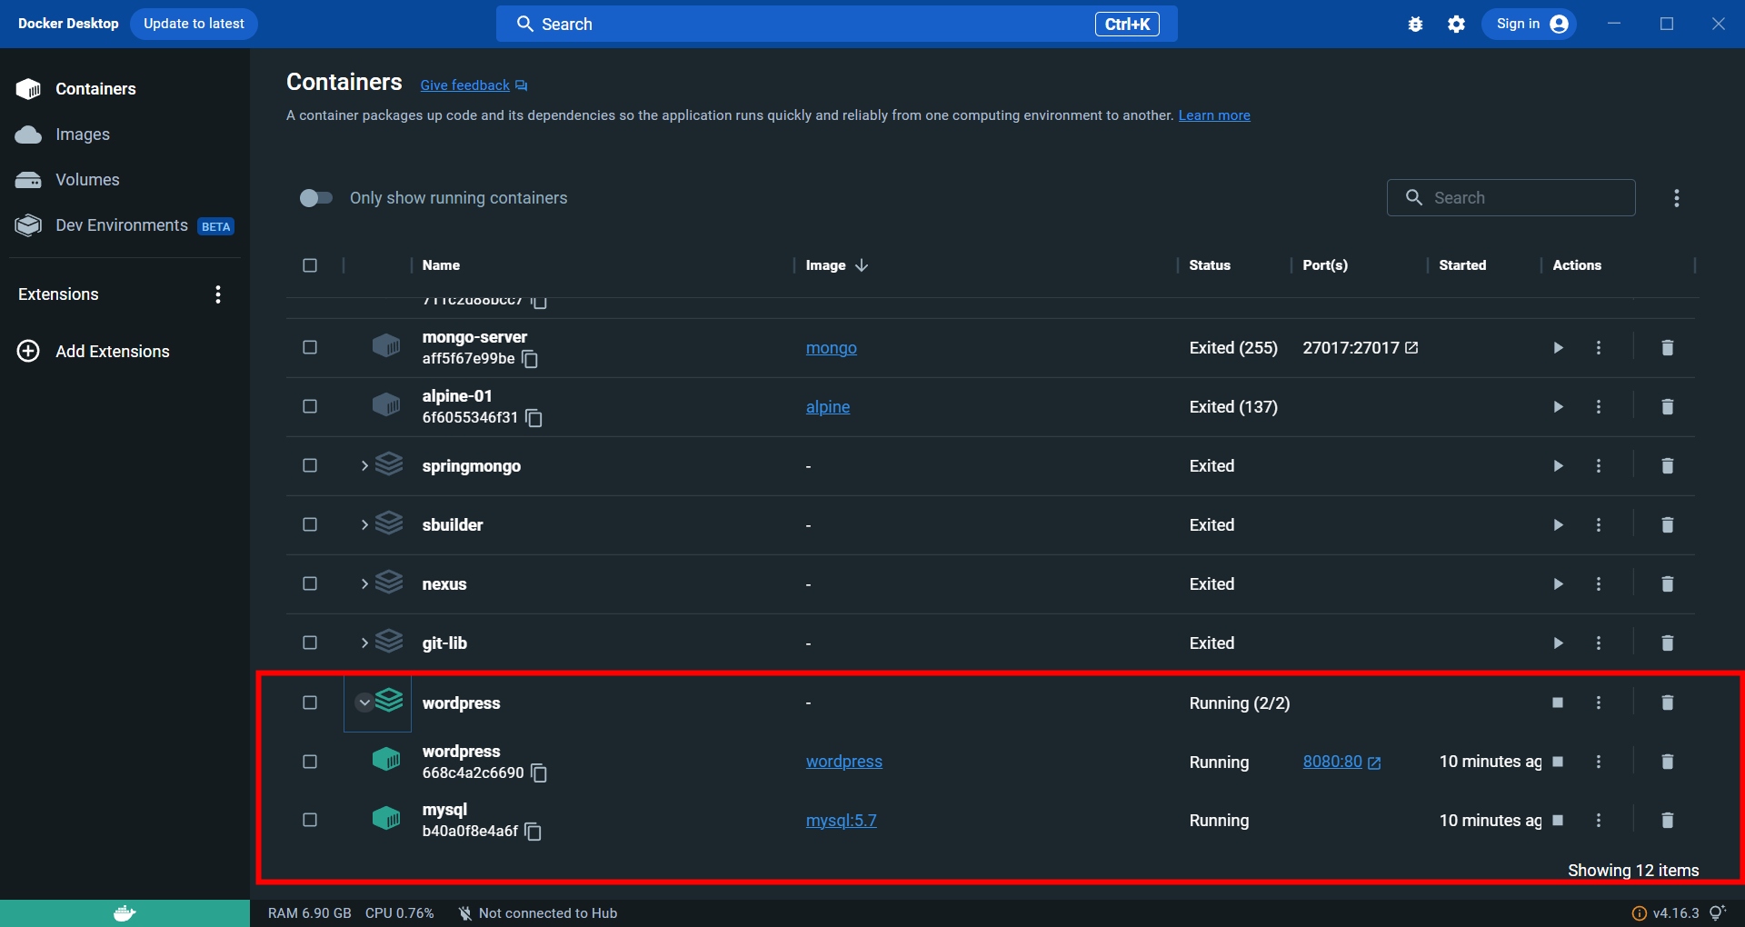Select the mysql container checkbox
1745x927 pixels.
pyautogui.click(x=310, y=820)
